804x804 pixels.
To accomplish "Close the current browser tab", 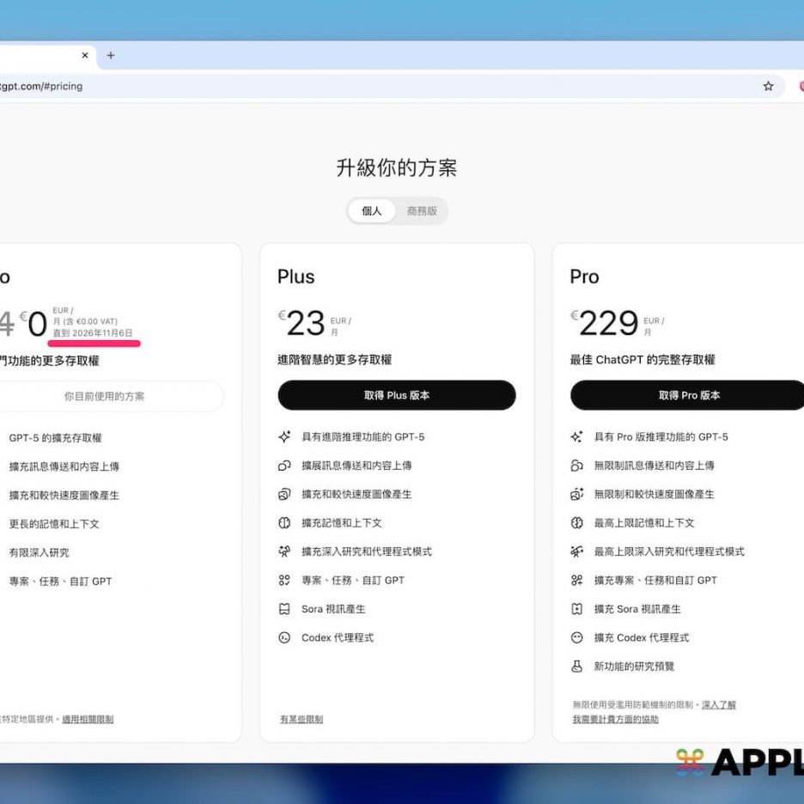I will pos(85,56).
